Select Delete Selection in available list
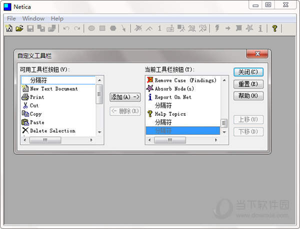 58,131
